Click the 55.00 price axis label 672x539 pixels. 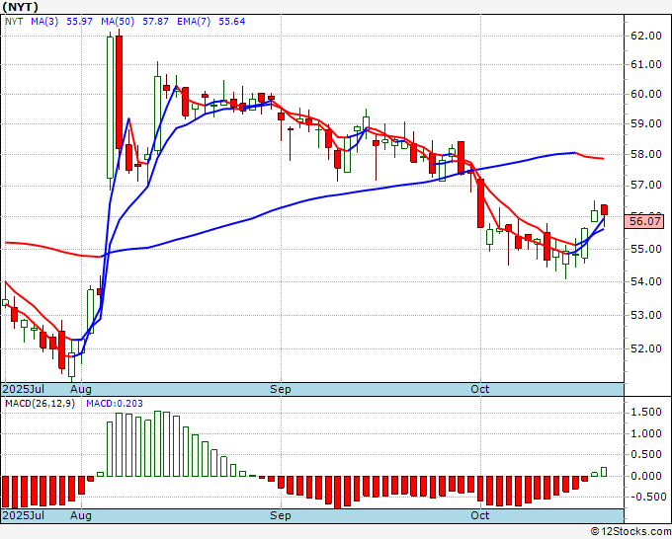(x=646, y=249)
